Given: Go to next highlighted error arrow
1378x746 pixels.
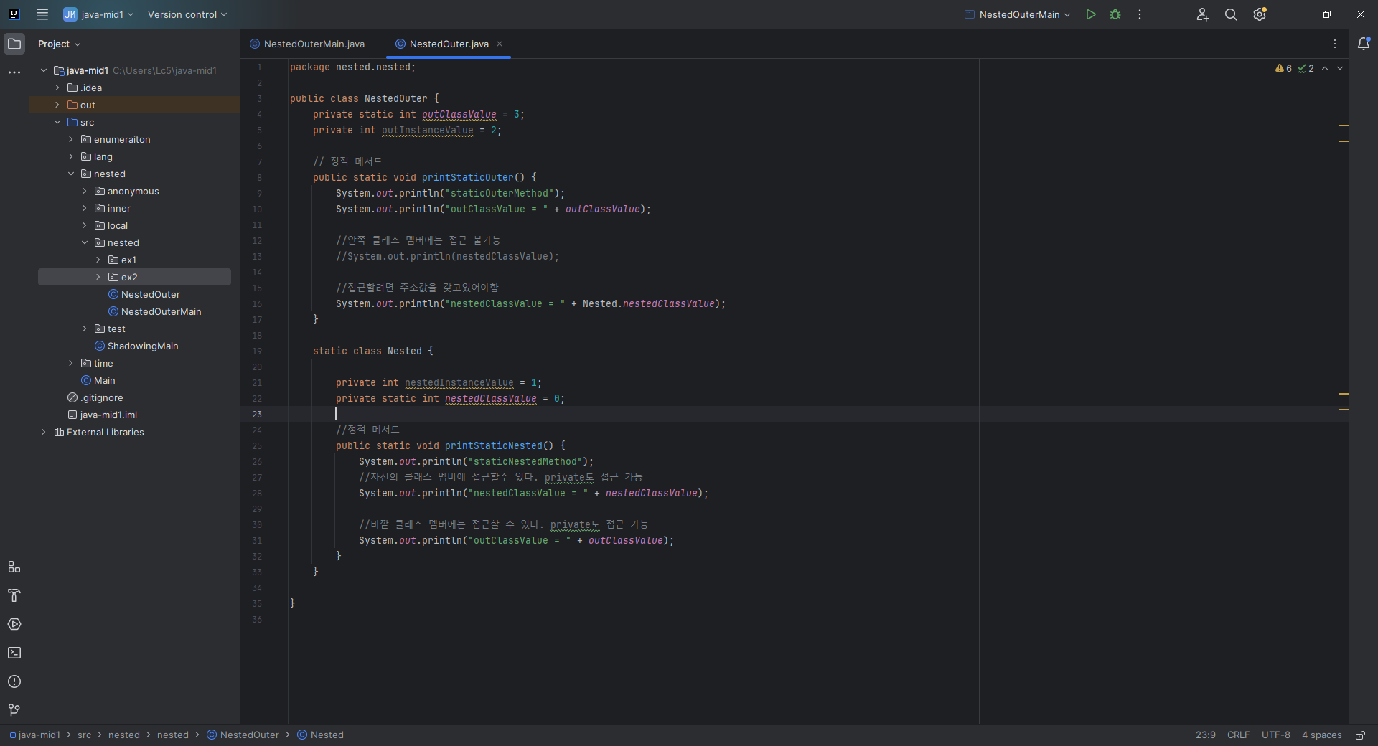Looking at the screenshot, I should click(1340, 68).
